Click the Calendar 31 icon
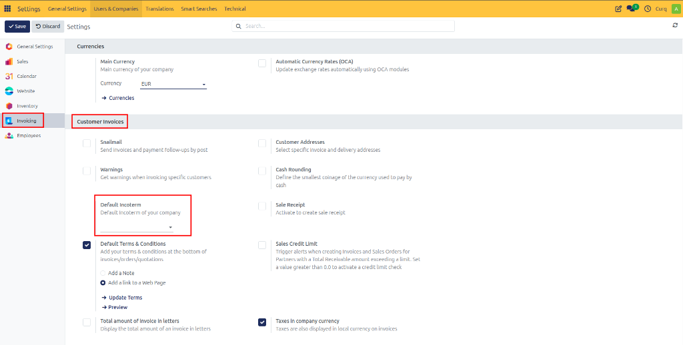 pyautogui.click(x=9, y=76)
